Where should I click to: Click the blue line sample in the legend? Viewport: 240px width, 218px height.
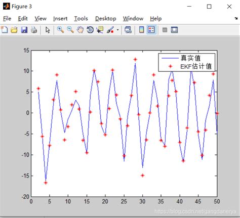pyautogui.click(x=170, y=58)
